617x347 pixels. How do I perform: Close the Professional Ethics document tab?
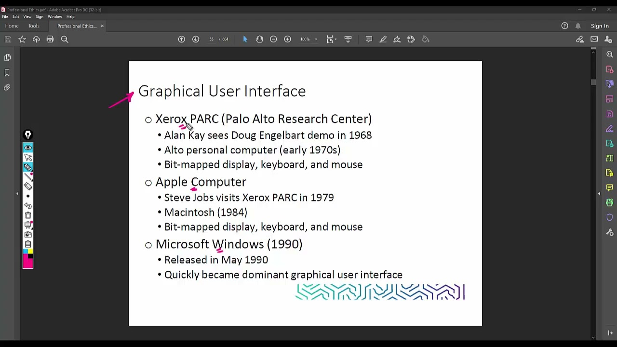102,26
